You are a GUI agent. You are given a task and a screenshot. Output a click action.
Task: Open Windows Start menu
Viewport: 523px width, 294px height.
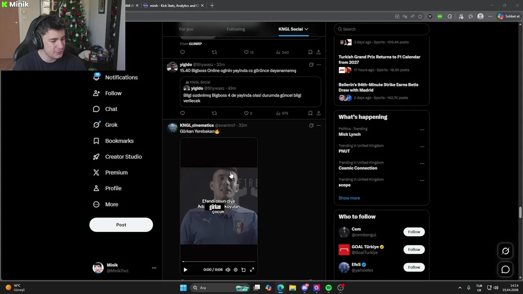[x=183, y=288]
